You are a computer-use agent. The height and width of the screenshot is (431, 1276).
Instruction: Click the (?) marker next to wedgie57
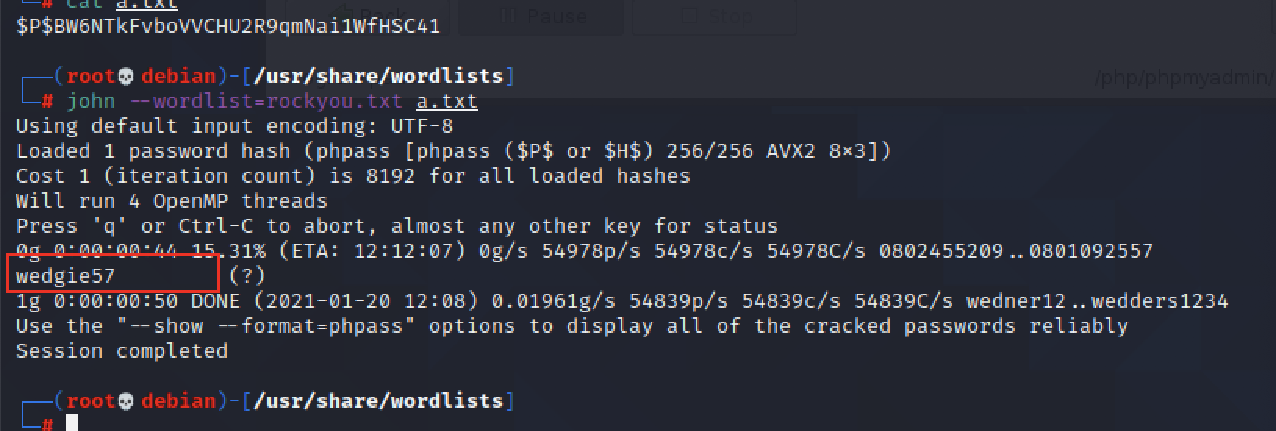(x=247, y=276)
